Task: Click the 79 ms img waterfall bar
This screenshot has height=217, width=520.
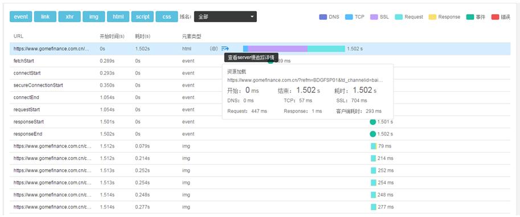Action: 374,146
